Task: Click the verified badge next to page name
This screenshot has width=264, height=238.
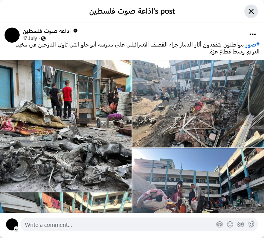Action: 75,31
